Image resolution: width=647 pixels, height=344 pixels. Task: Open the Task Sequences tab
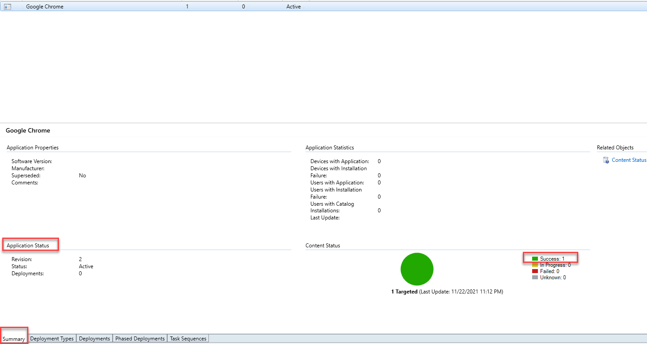point(188,339)
